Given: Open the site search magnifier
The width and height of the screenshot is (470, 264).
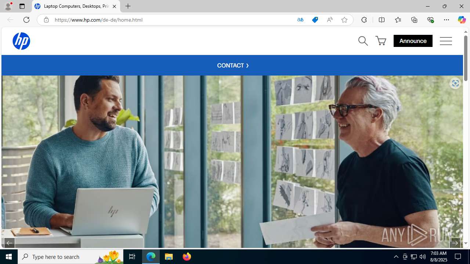Looking at the screenshot, I should (x=363, y=41).
